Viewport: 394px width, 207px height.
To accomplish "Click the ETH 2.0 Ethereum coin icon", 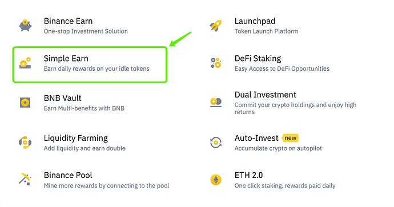I will click(x=216, y=180).
